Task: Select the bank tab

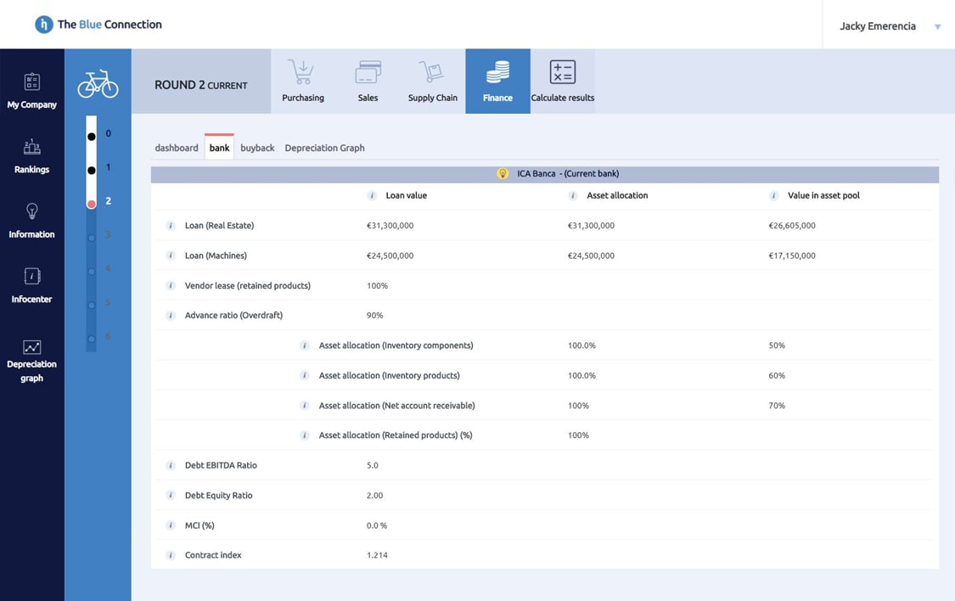Action: click(x=219, y=148)
